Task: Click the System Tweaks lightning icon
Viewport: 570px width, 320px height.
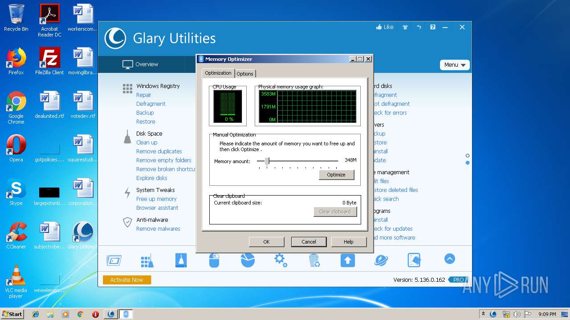Action: pyautogui.click(x=127, y=193)
